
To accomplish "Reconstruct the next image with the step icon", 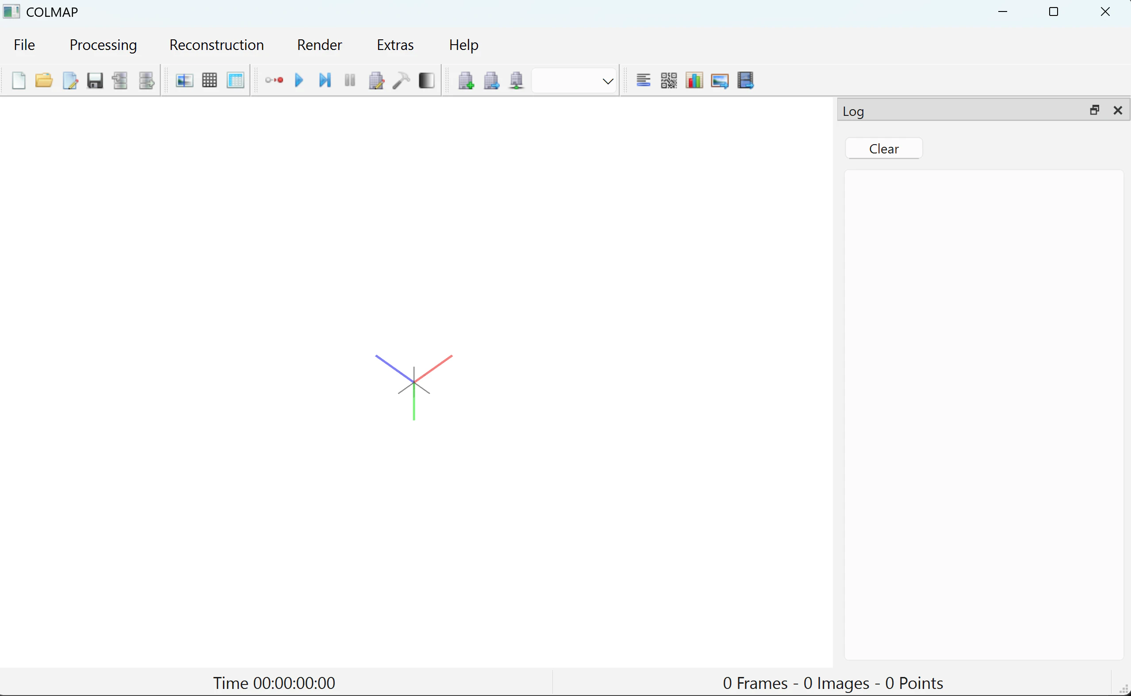I will coord(325,80).
